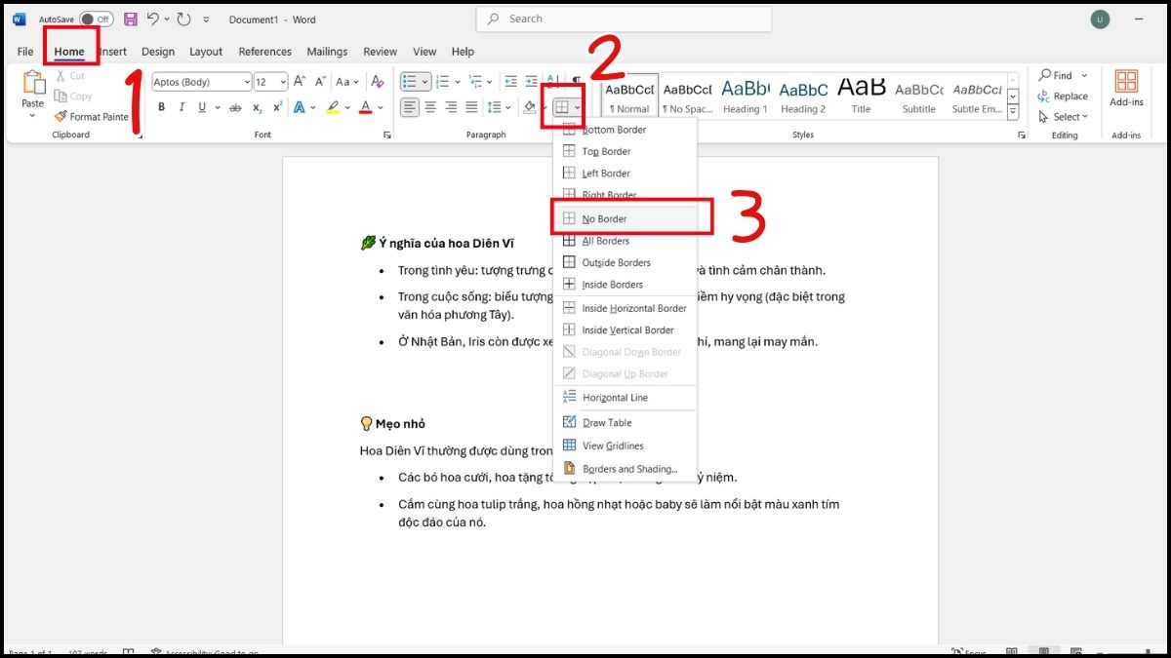Screen dimensions: 1171x658
Task: Click the Save icon in title bar
Action: point(131,19)
